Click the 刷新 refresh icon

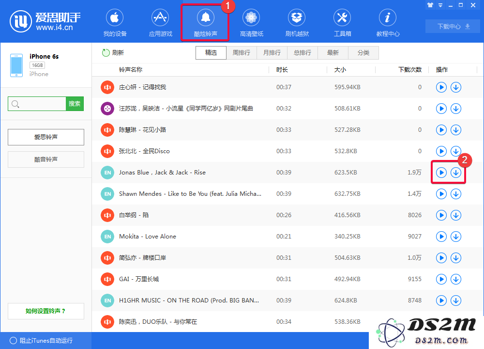click(106, 53)
